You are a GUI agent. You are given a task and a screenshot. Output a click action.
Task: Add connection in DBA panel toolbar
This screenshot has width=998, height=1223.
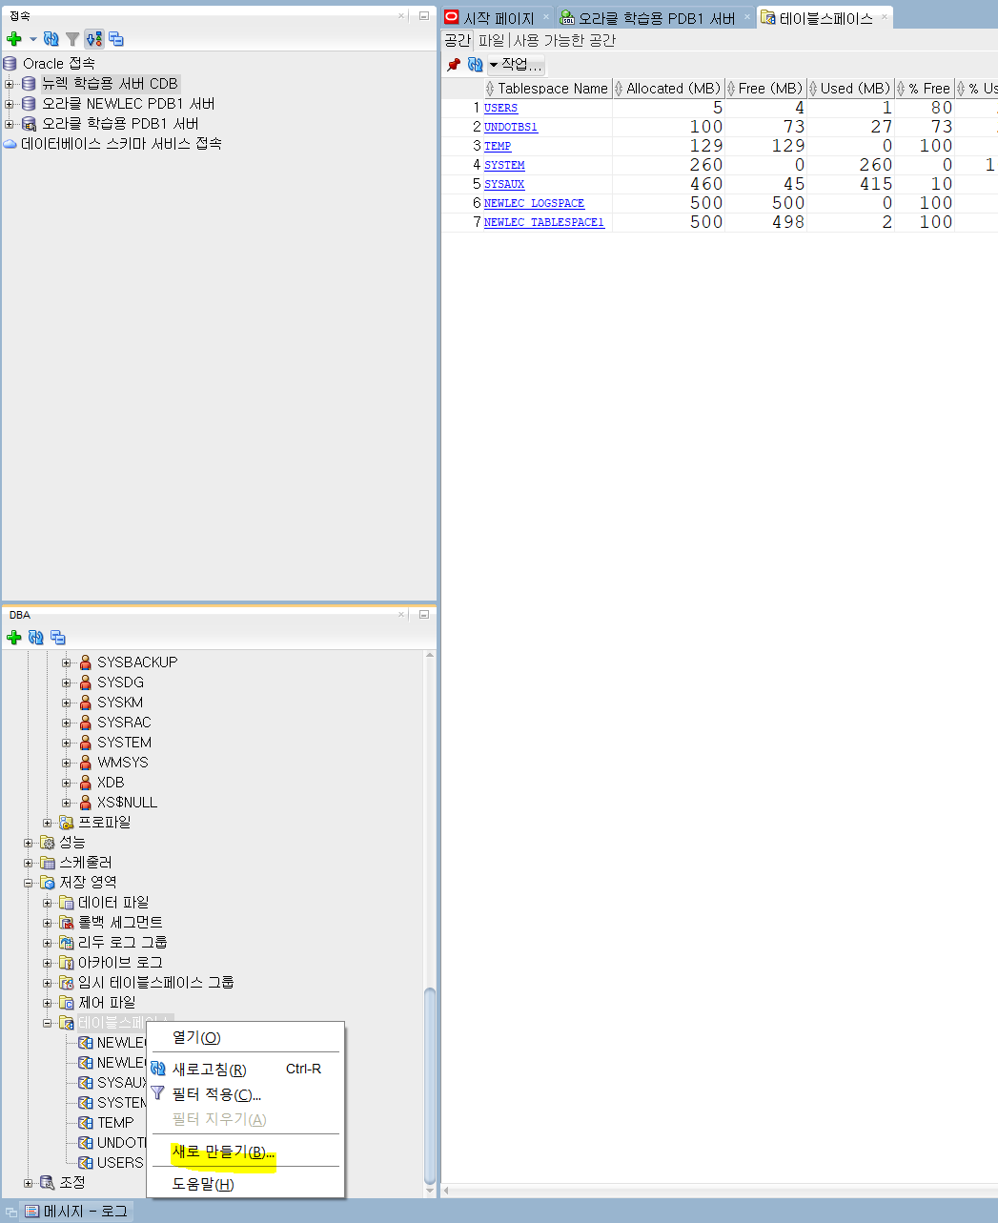(13, 638)
